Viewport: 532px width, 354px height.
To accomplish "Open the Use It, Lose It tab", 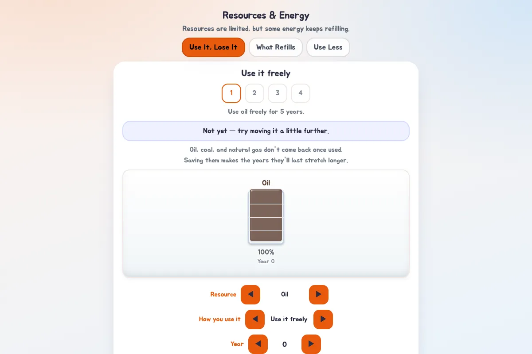I will [213, 47].
